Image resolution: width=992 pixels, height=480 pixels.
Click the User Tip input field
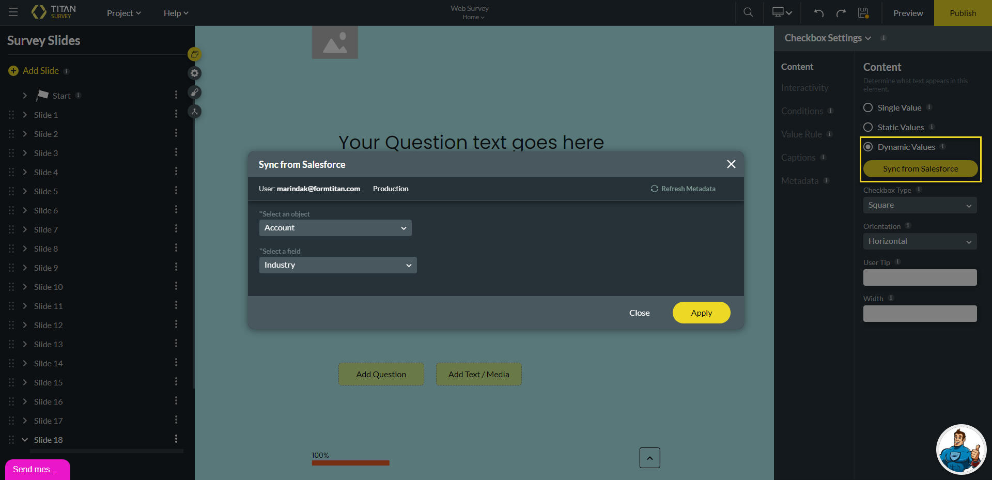[920, 277]
